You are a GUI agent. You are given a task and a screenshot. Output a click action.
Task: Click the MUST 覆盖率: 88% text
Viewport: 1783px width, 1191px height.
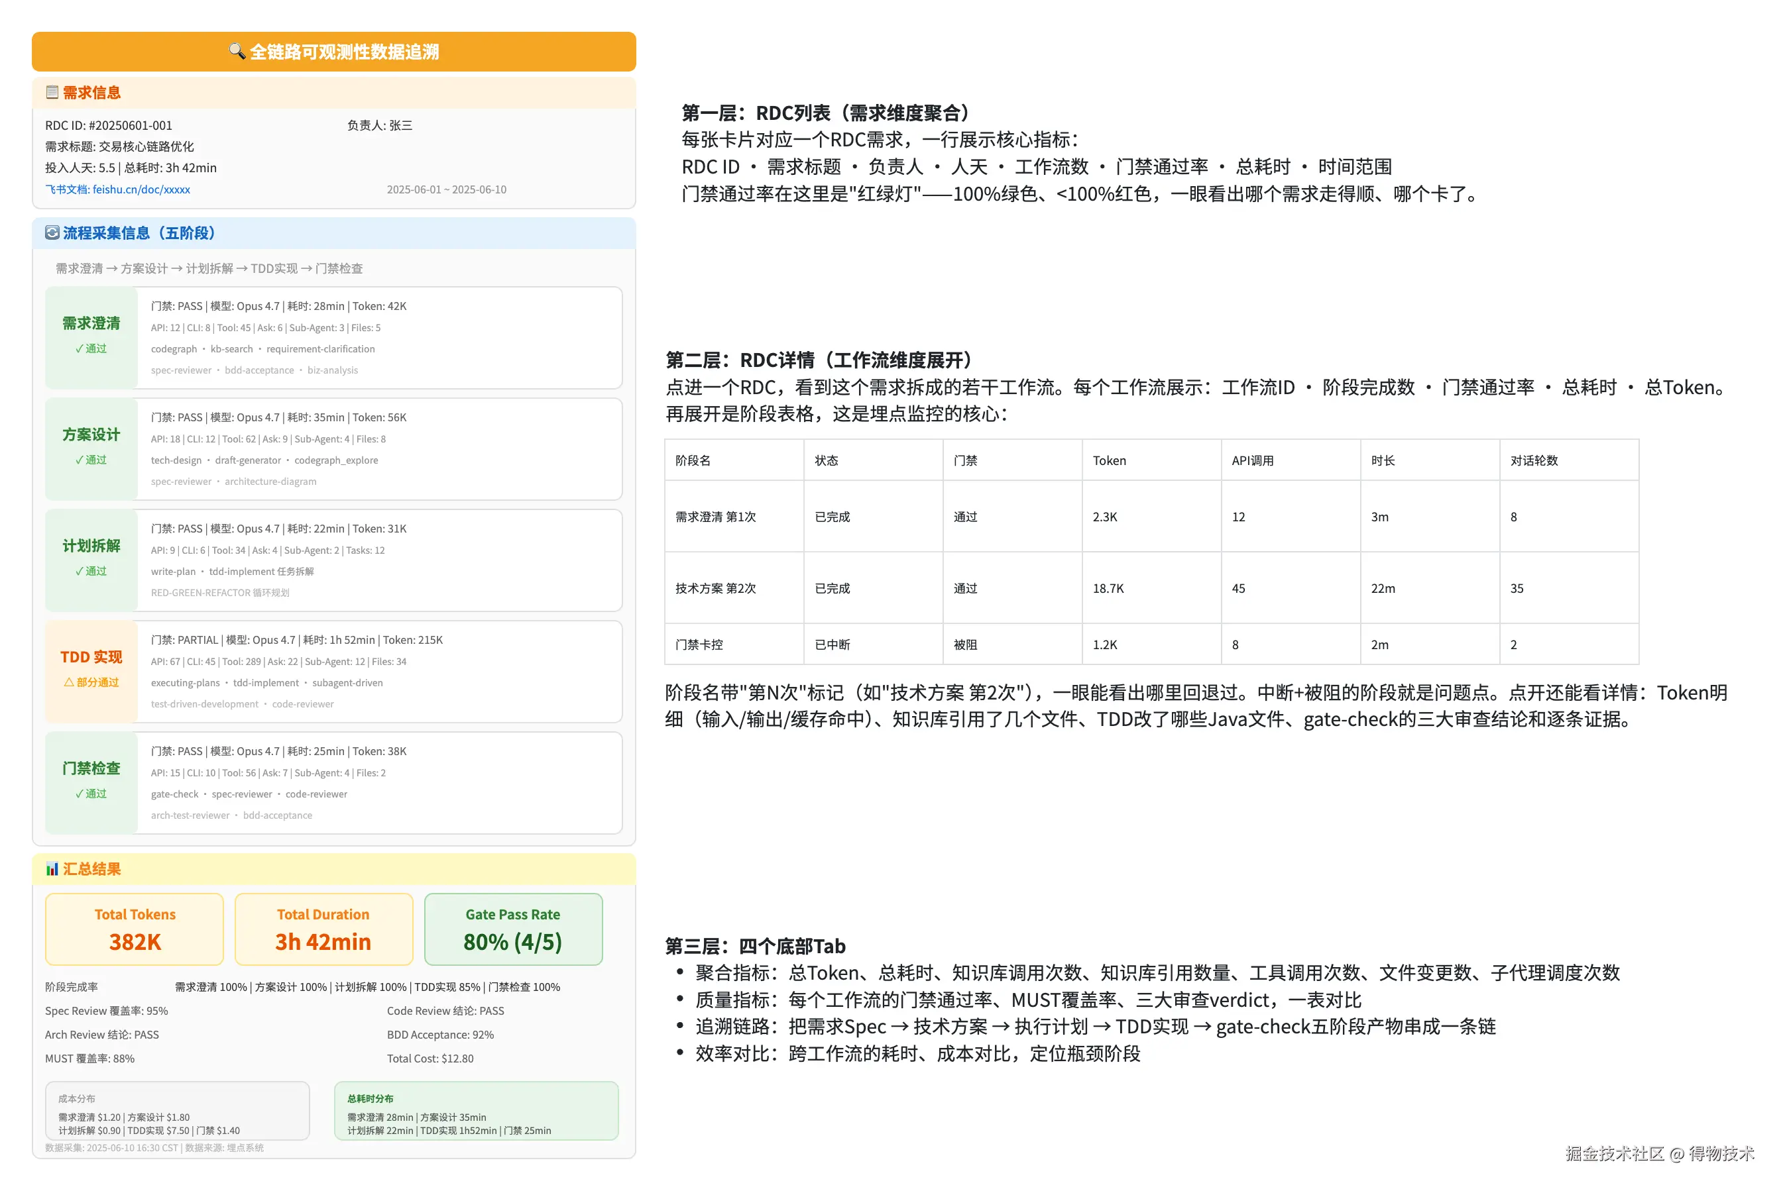click(89, 1058)
